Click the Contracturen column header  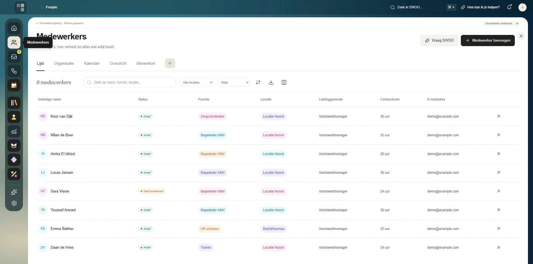coord(390,99)
